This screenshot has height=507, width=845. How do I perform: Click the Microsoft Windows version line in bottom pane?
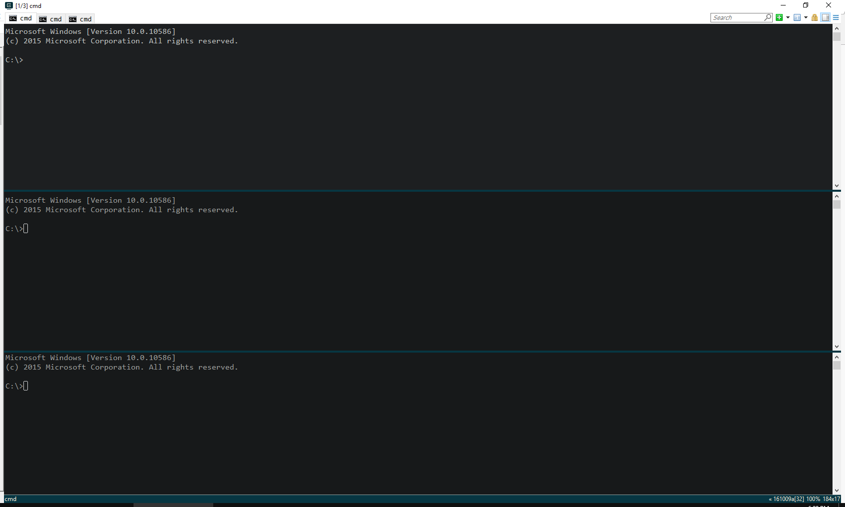(x=91, y=358)
